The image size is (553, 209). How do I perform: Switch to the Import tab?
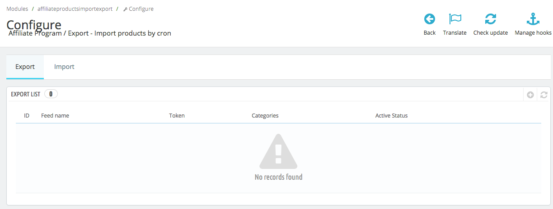click(64, 67)
